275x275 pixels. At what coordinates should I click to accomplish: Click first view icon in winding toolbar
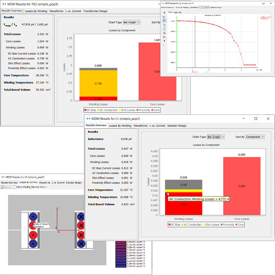[x=3, y=187]
